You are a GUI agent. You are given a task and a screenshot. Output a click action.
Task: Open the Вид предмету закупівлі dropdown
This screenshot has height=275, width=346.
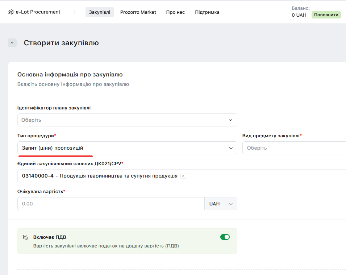[x=294, y=148]
